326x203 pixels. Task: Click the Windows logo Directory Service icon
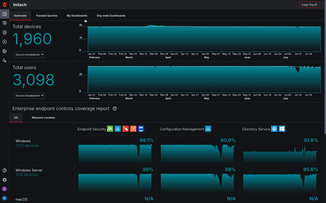tap(282, 129)
